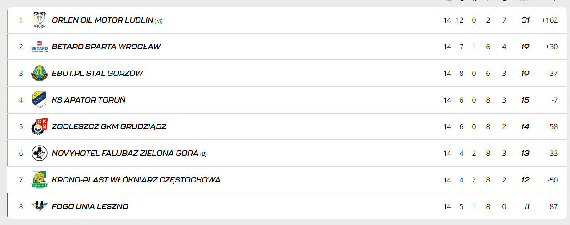Open KS APATOR TORUŃ team link
Screen dimensions: 570x225
tap(89, 100)
